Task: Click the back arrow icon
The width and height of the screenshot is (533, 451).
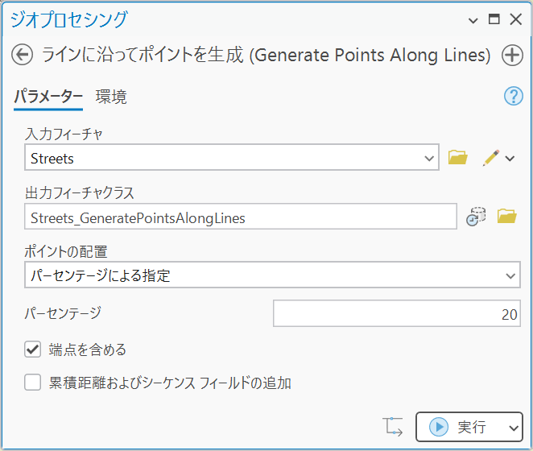Action: click(22, 55)
